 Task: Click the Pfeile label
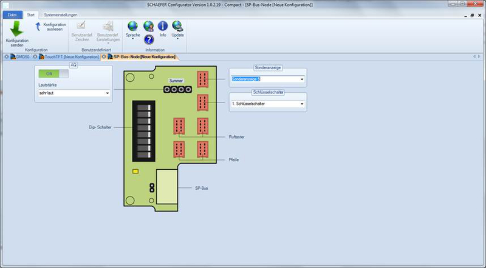[234, 159]
